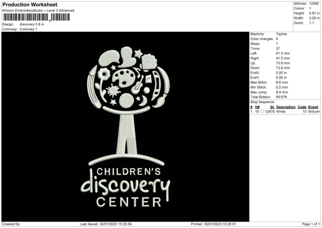Click the 'Code' column header
The height and width of the screenshot is (228, 322).
302,107
